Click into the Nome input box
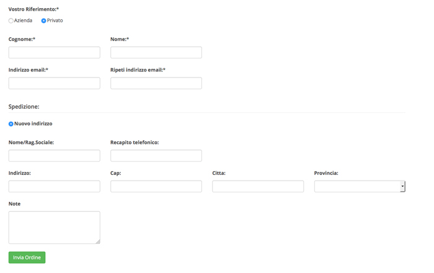Viewport: 434px width, 273px height. coord(156,52)
